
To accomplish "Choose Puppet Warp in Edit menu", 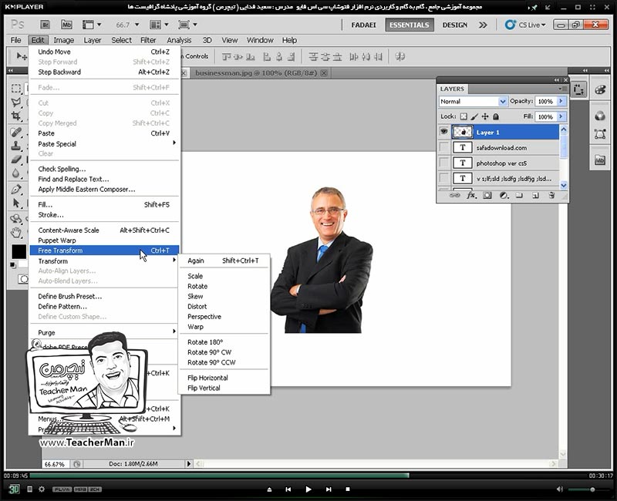I will [x=104, y=240].
